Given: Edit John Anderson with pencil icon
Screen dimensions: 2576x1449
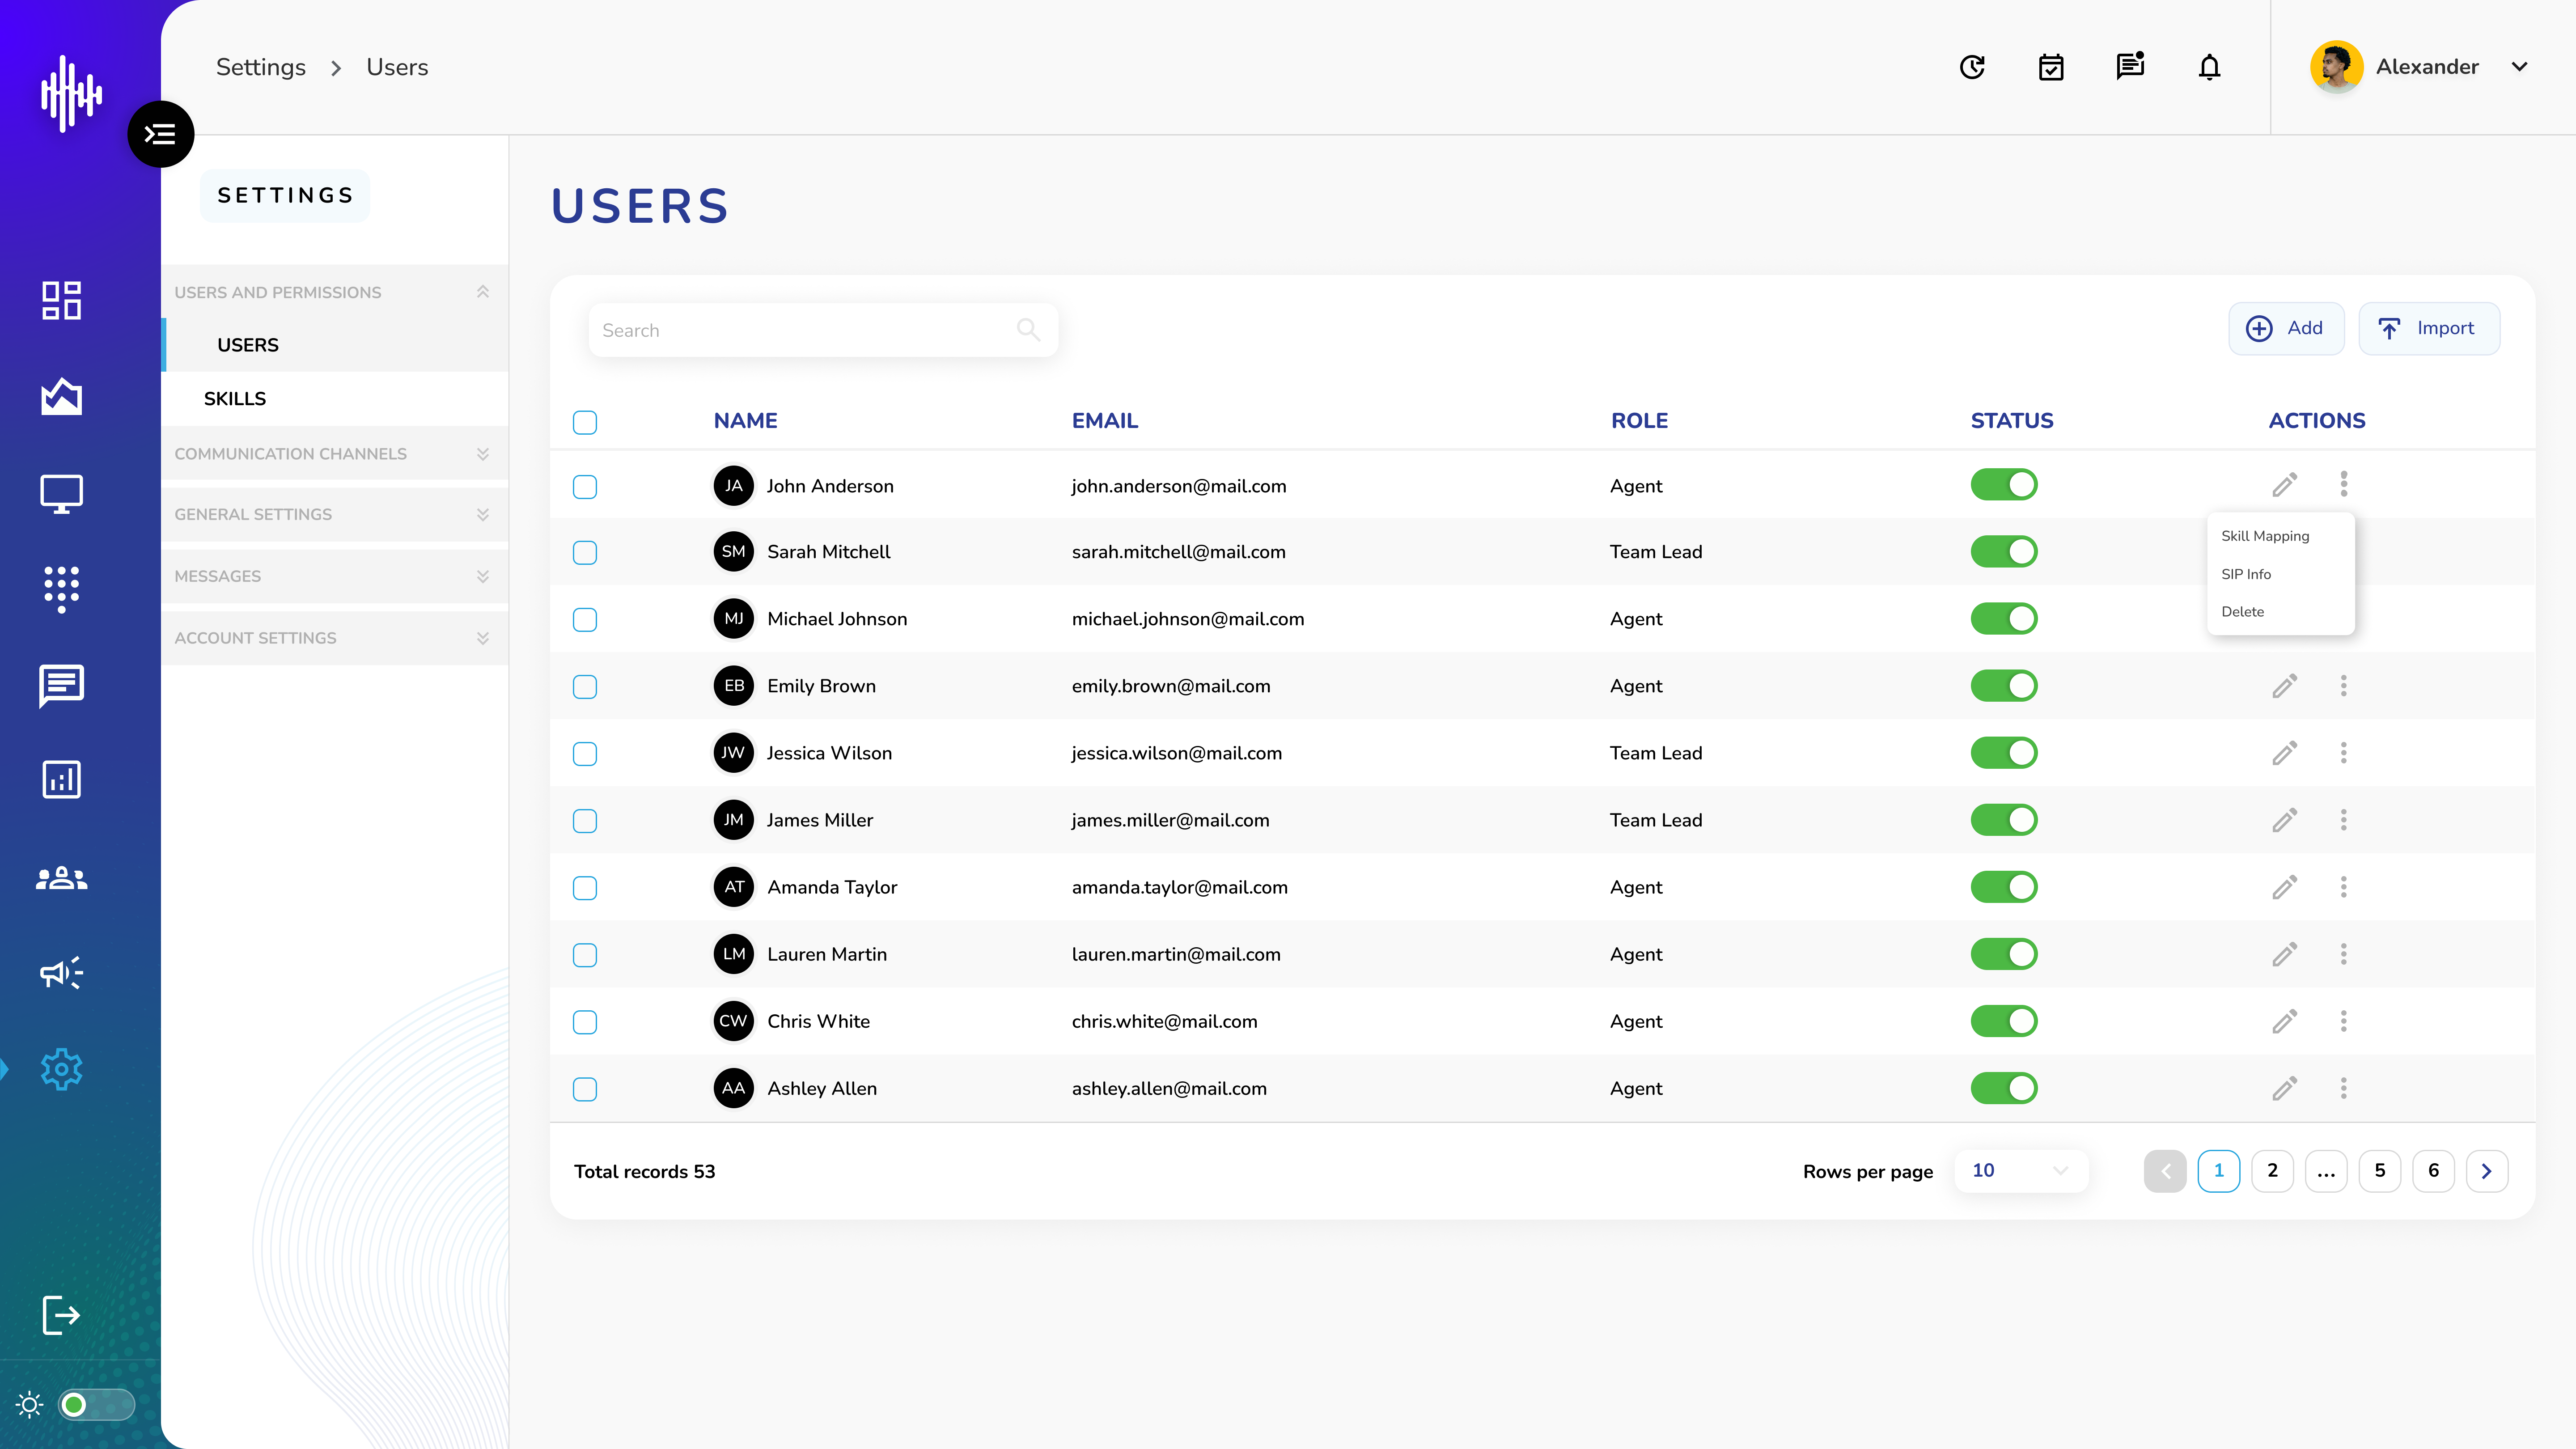Looking at the screenshot, I should pyautogui.click(x=2284, y=485).
